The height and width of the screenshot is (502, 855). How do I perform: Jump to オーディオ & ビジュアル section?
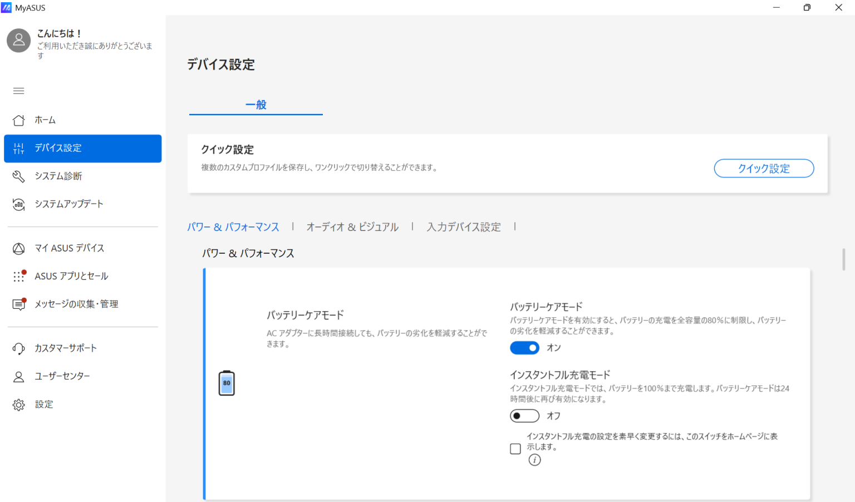[352, 227]
